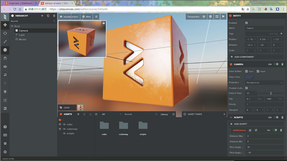Viewport: 287px width, 161px height.
Task: Click the publish icon in left toolbar
Action: (x=5, y=108)
